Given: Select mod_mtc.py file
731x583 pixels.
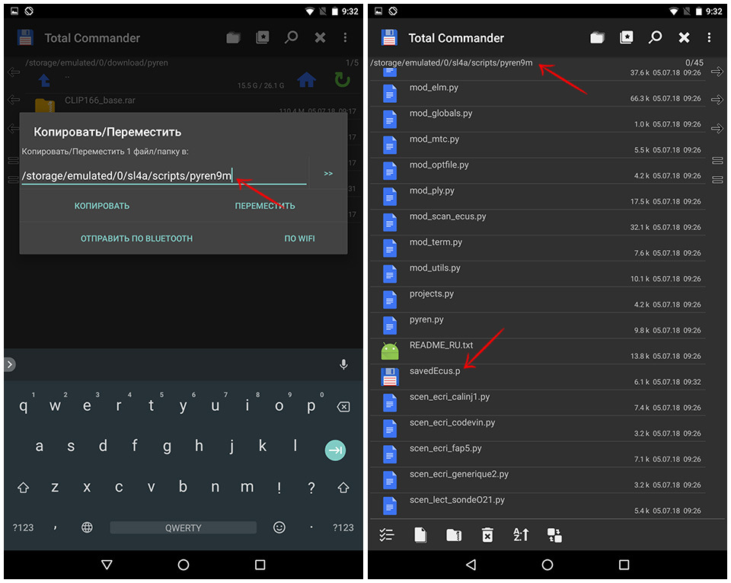Looking at the screenshot, I should point(538,145).
